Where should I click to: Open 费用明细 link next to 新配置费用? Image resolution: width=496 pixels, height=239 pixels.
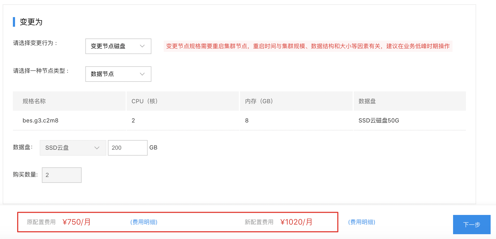362,222
